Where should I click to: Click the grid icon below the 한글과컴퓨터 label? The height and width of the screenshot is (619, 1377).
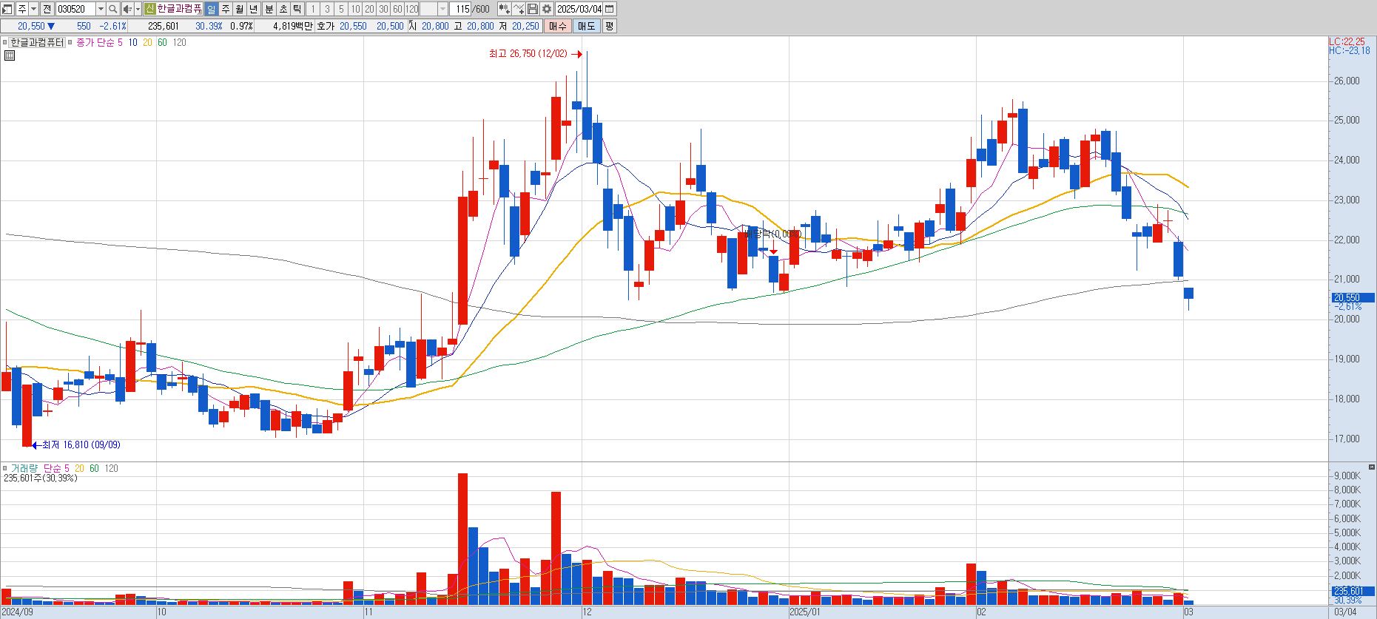10,55
